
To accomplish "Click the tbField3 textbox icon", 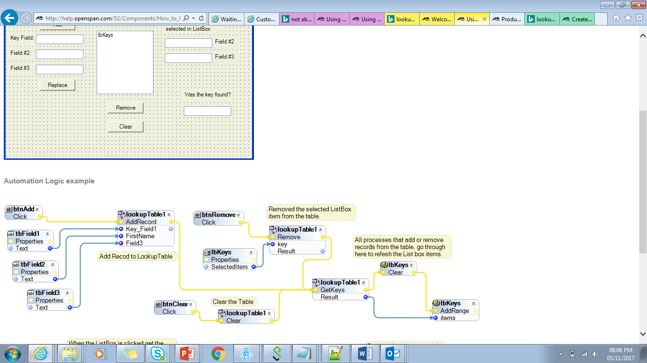I will pyautogui.click(x=31, y=293).
